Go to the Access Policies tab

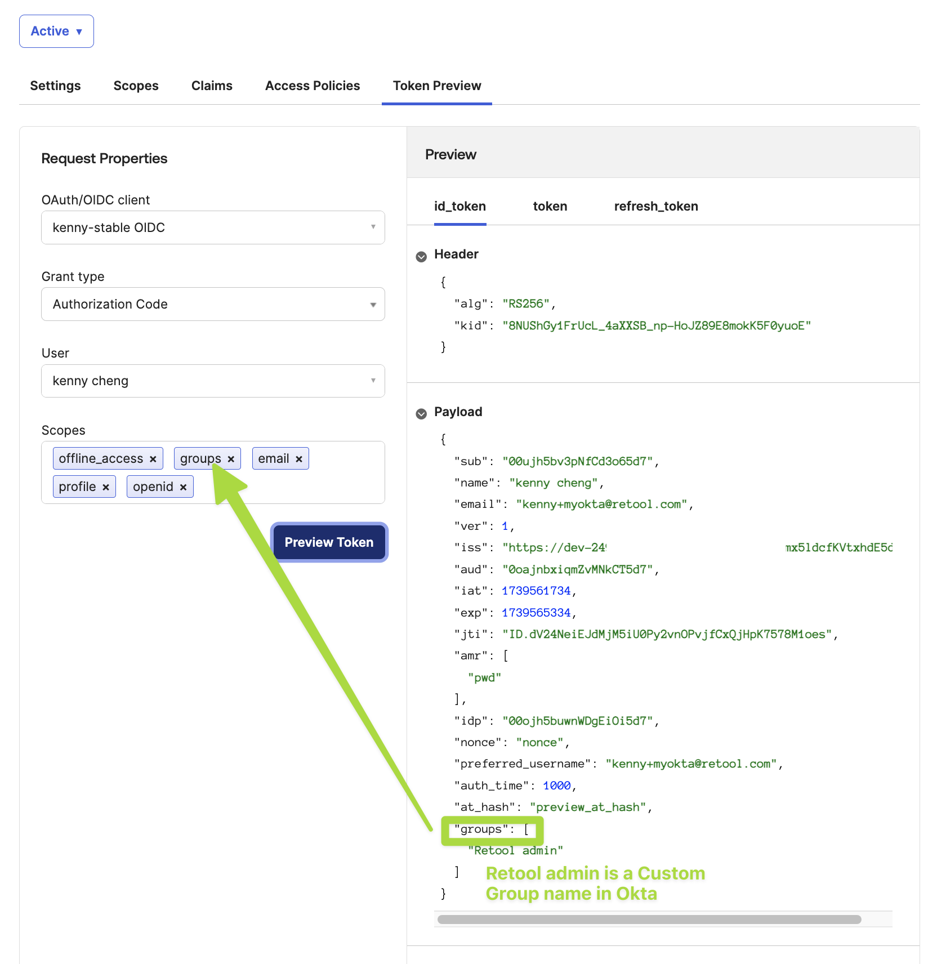[x=313, y=86]
